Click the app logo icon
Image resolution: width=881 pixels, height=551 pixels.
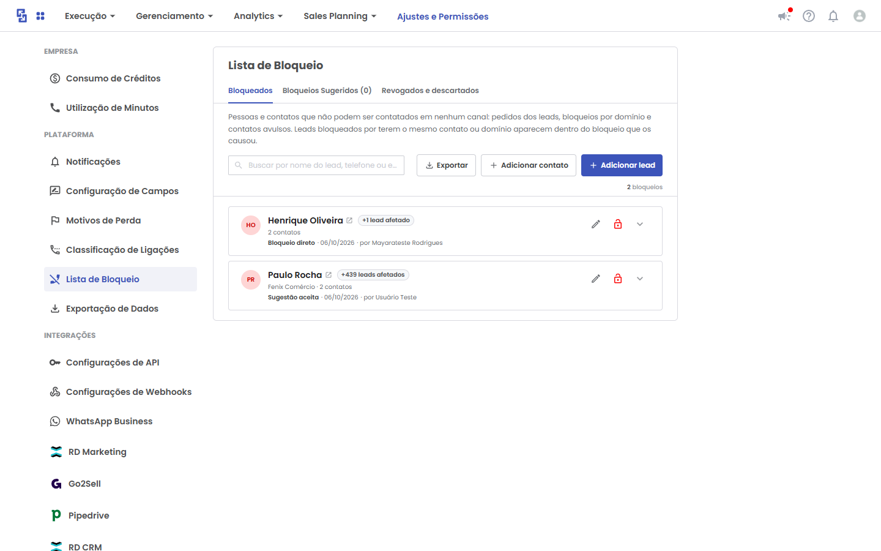point(22,16)
